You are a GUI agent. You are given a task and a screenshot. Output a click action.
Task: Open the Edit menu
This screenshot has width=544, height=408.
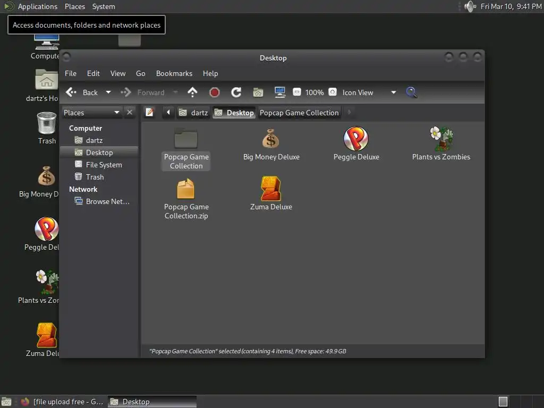click(x=93, y=73)
